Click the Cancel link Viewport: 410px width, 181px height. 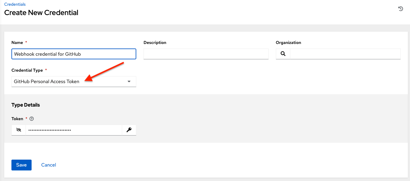(x=49, y=165)
